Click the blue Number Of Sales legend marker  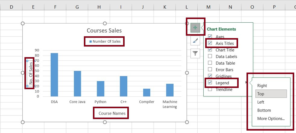tap(90, 41)
